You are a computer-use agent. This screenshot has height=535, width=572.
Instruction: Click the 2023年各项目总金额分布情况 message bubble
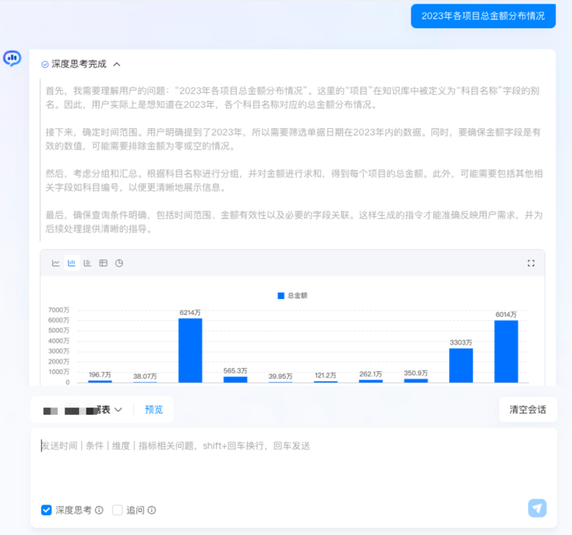(483, 16)
